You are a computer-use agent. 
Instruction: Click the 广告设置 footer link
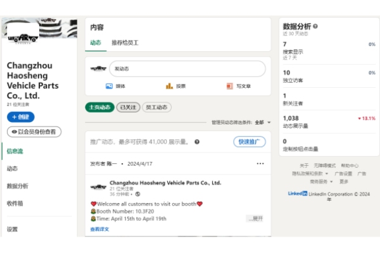point(343,173)
